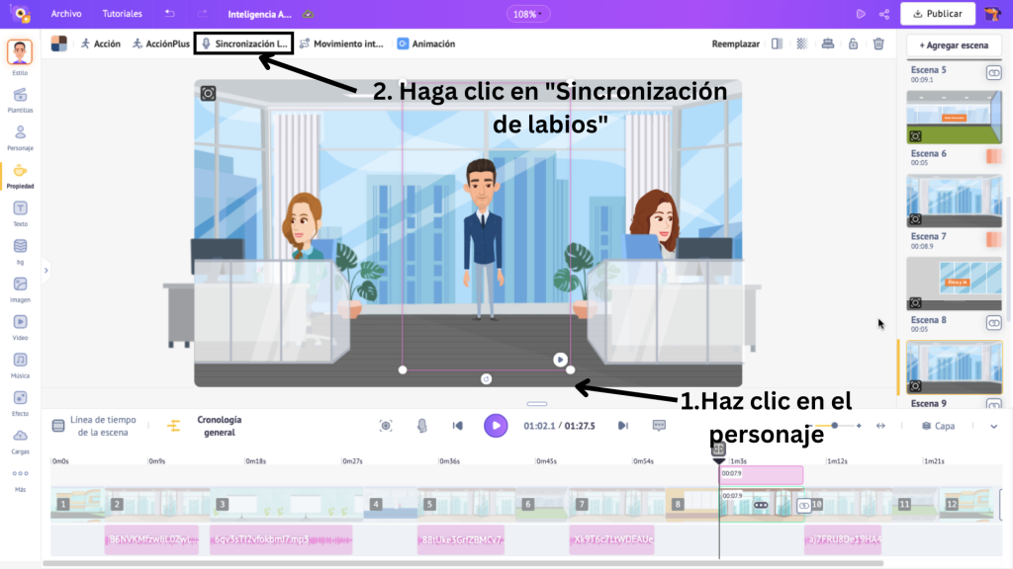Click the play icon on the selected character
Image resolution: width=1013 pixels, height=569 pixels.
click(560, 360)
